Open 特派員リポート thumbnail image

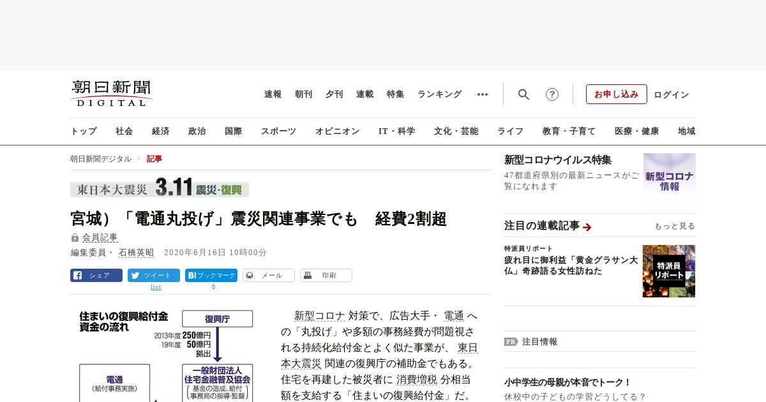669,271
